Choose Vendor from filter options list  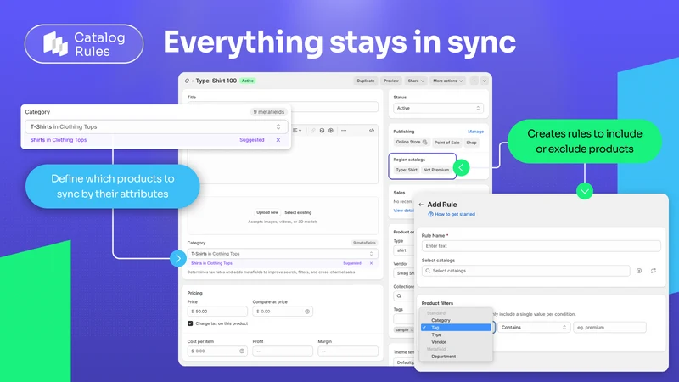(x=439, y=342)
